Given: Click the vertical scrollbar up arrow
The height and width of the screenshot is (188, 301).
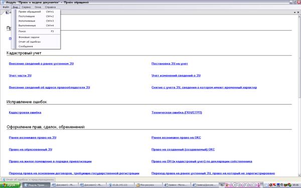Looking at the screenshot, I should click(299, 17).
